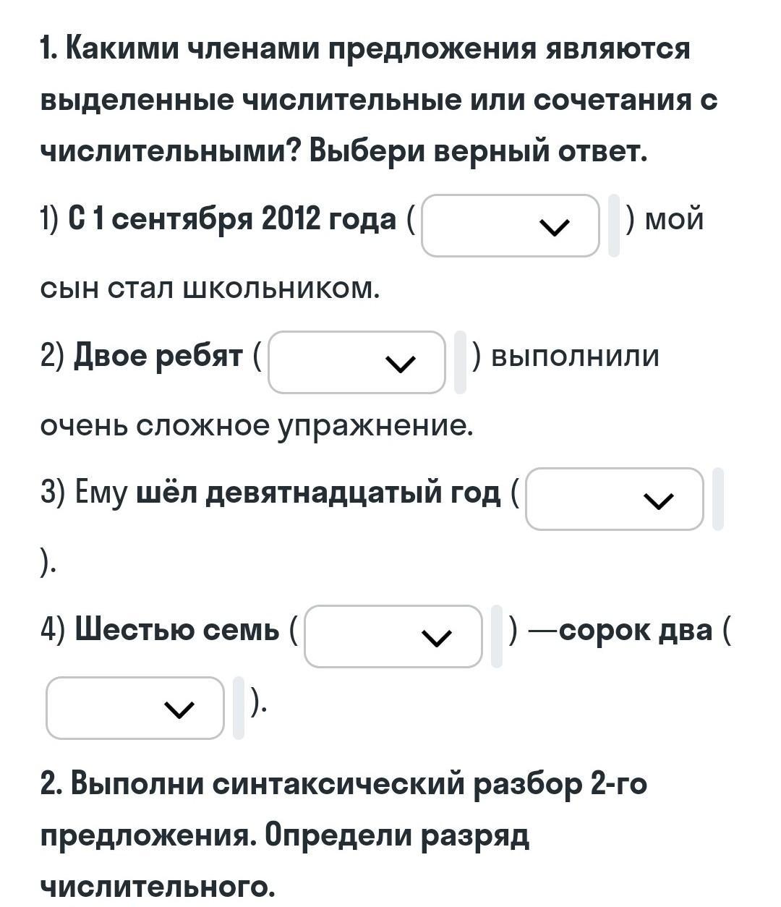Viewport: 781px width, 907px height.
Task: Open dropdown after "С 1 сентября 2012 года"
Action: pyautogui.click(x=510, y=226)
